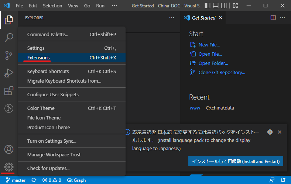Open the Source Control view icon
This screenshot has height=184, width=291.
coord(9,55)
